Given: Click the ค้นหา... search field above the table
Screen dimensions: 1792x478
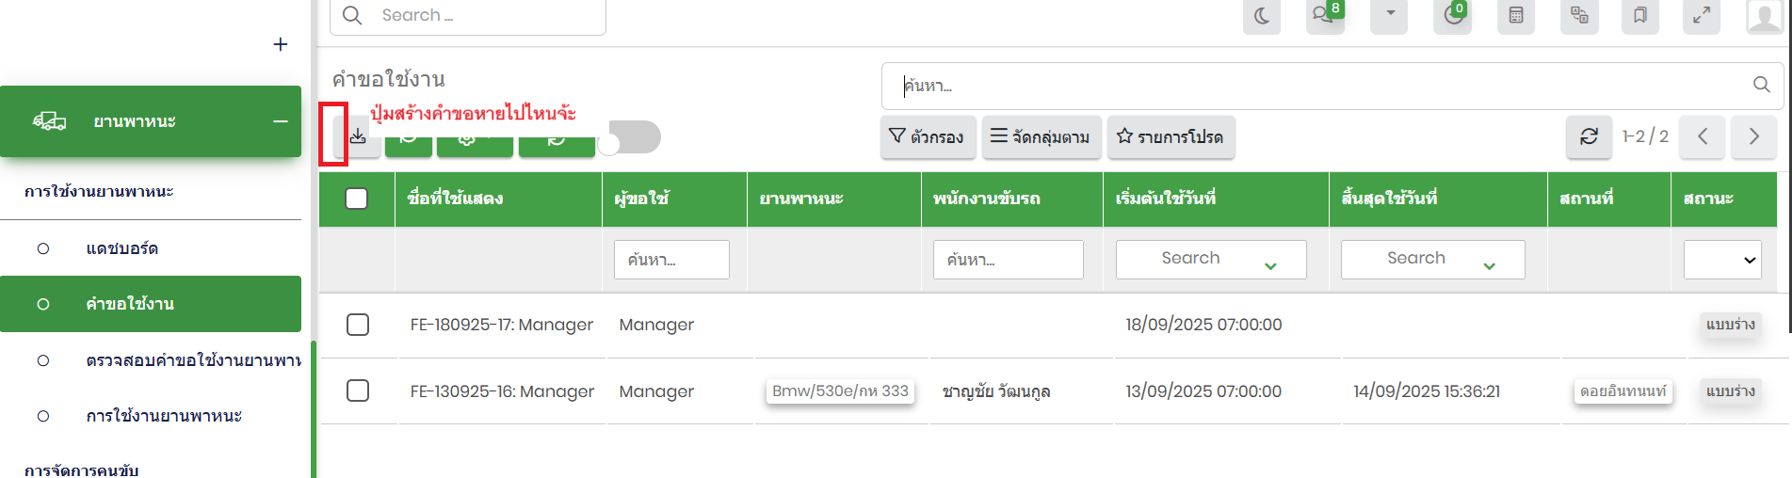Looking at the screenshot, I should point(1318,86).
